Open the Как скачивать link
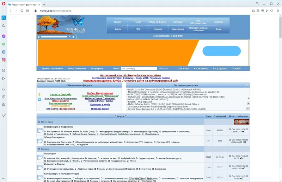This screenshot has width=282, height=182. 201,68
